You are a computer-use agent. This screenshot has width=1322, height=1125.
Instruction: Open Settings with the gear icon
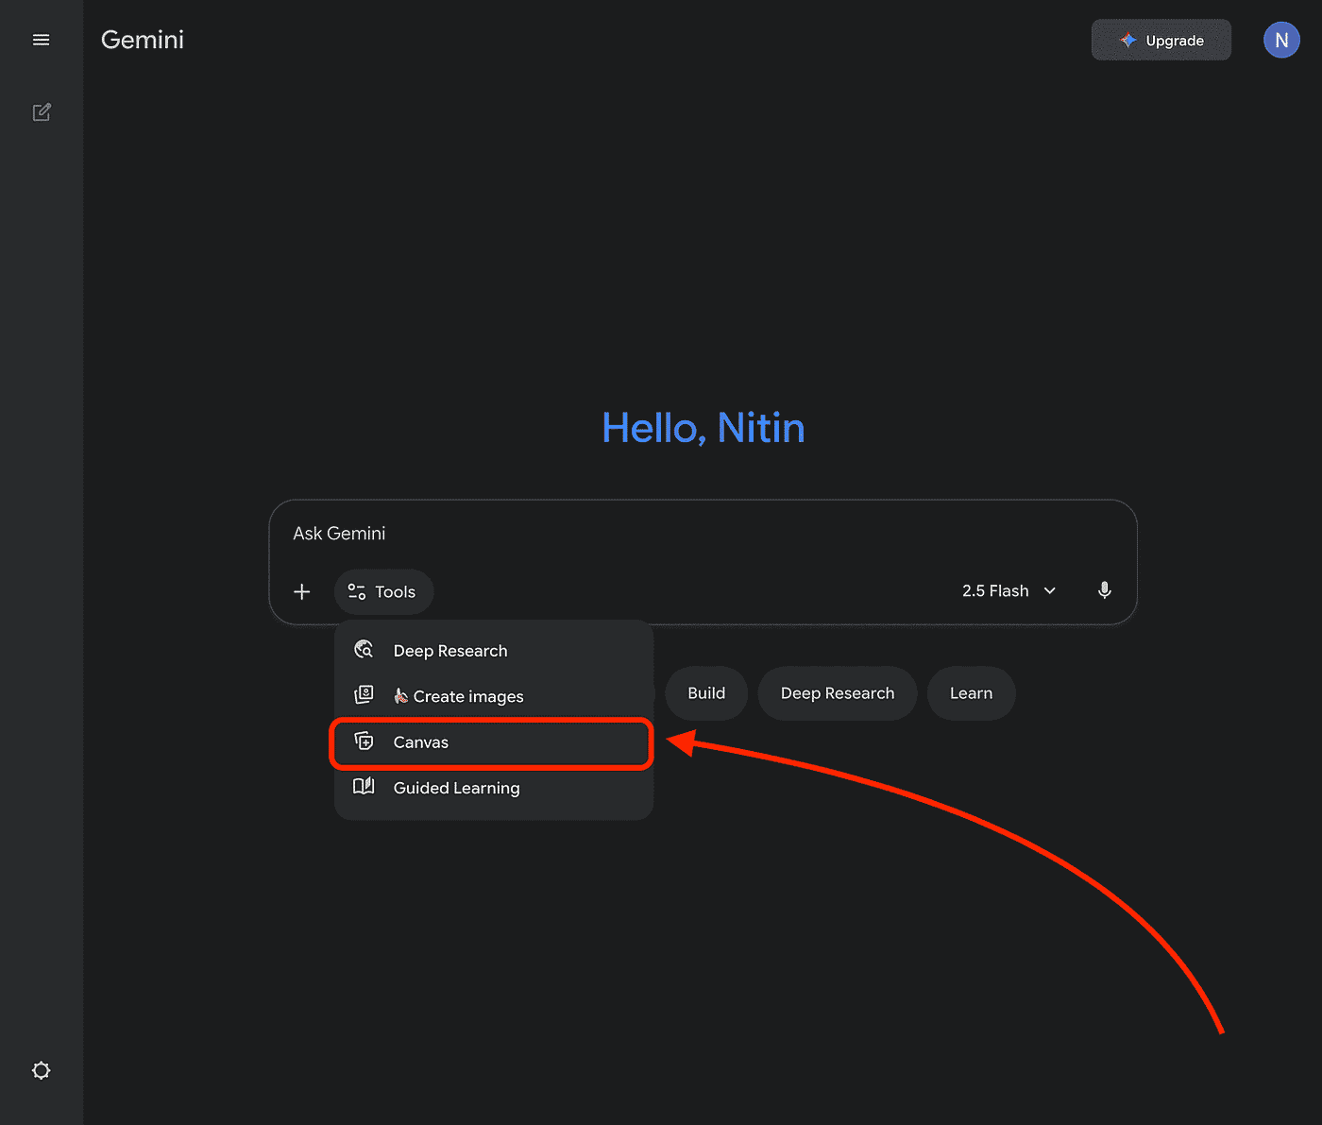click(x=41, y=1070)
